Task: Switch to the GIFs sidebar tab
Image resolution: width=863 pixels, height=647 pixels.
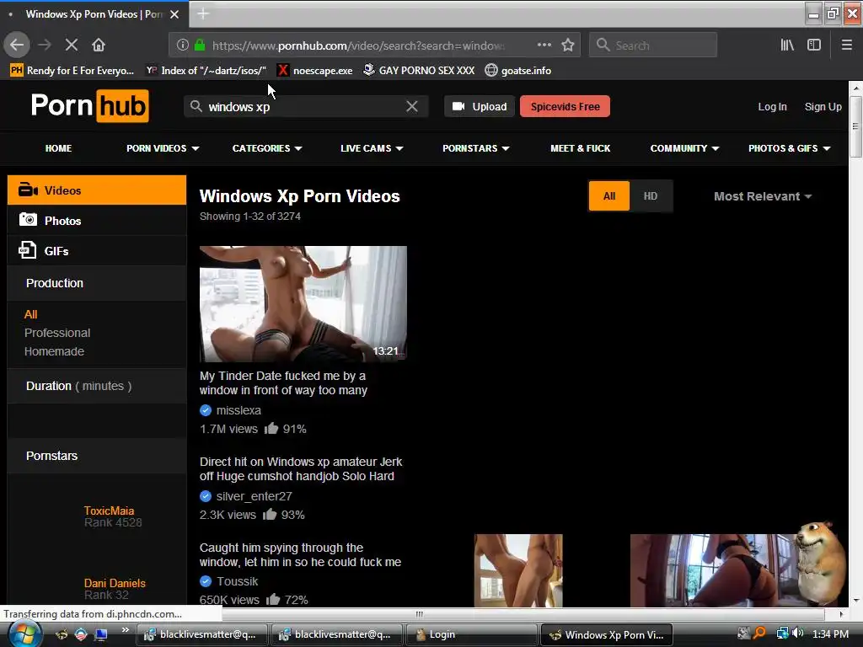Action: pos(97,251)
